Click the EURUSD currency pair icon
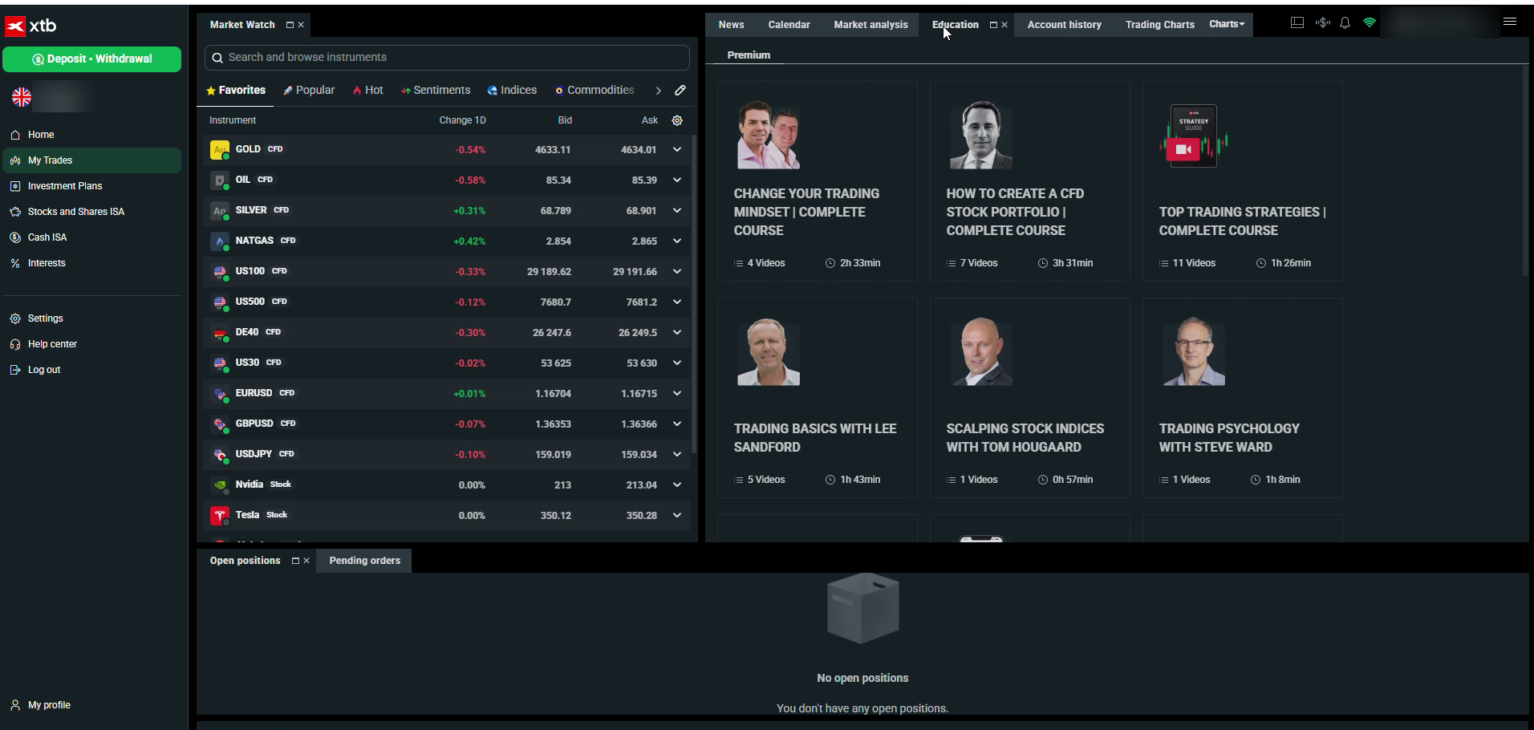The width and height of the screenshot is (1534, 730). [x=219, y=394]
